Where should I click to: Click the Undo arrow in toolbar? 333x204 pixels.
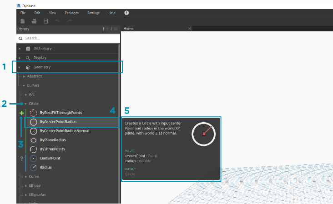(57, 21)
